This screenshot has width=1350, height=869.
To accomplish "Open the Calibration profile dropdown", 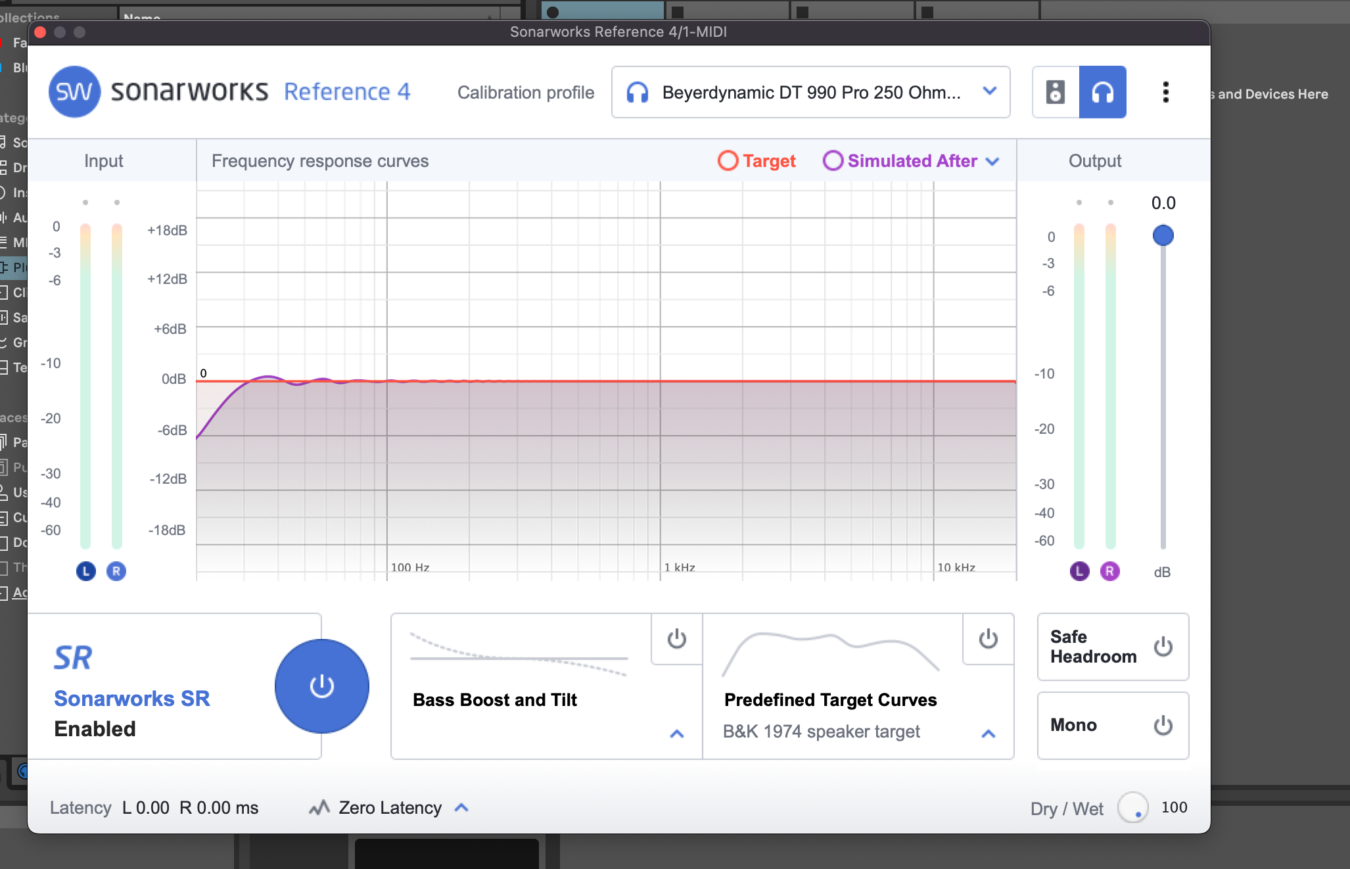I will point(810,92).
